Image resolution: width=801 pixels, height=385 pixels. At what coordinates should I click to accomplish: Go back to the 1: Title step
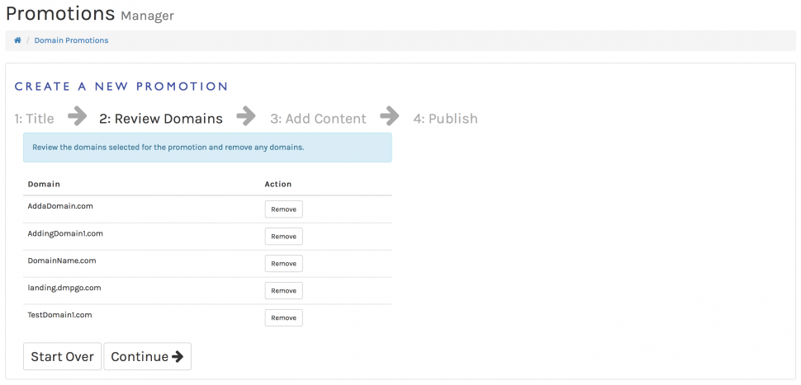point(34,119)
